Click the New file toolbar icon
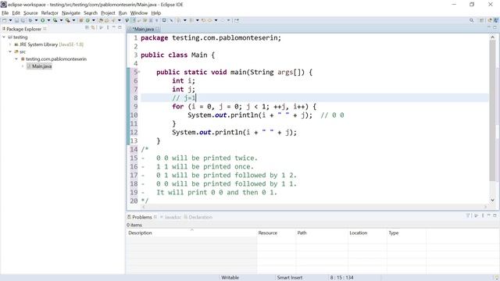 [4, 20]
